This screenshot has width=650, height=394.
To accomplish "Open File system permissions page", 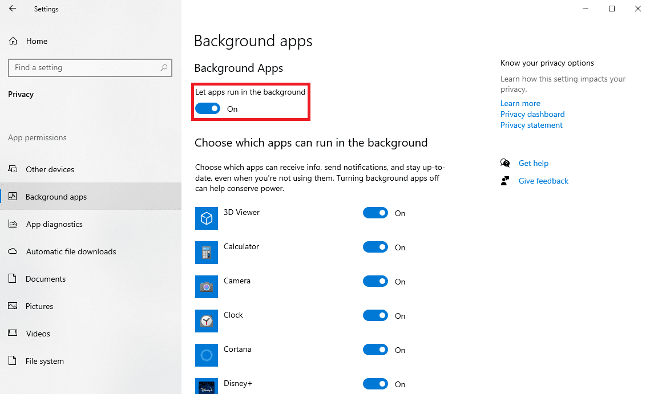I will pyautogui.click(x=90, y=360).
